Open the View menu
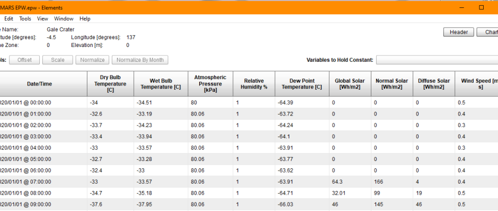Screen dimensions: 498x211 43,18
